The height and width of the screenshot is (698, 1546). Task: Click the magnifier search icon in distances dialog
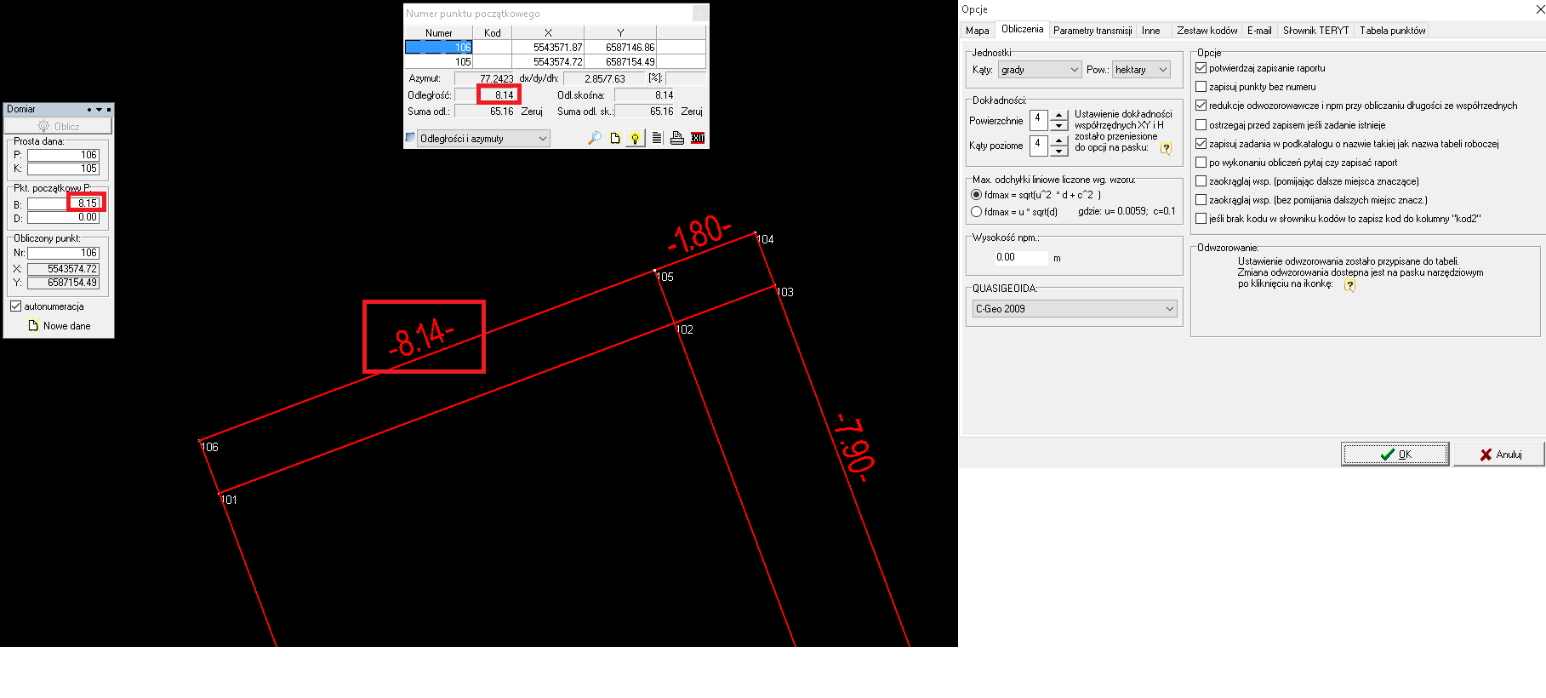pyautogui.click(x=595, y=138)
